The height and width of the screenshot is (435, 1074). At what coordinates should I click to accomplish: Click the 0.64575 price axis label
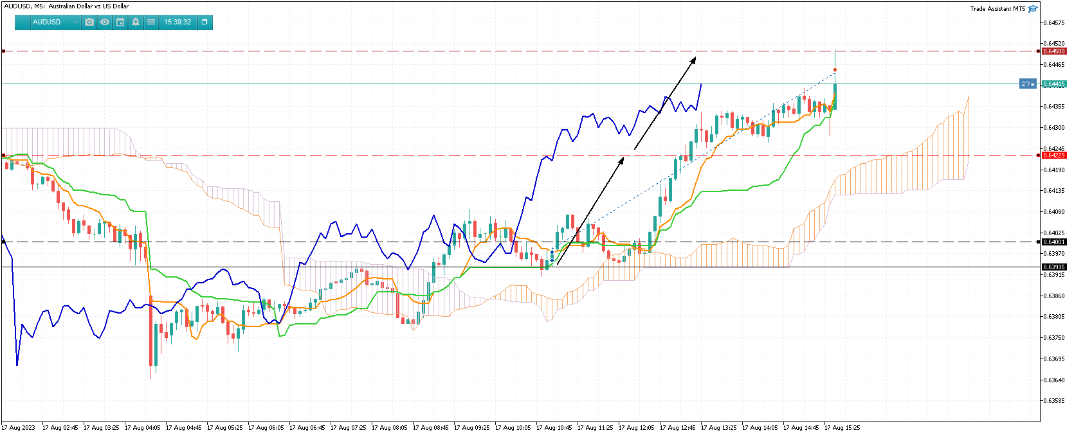(1055, 23)
